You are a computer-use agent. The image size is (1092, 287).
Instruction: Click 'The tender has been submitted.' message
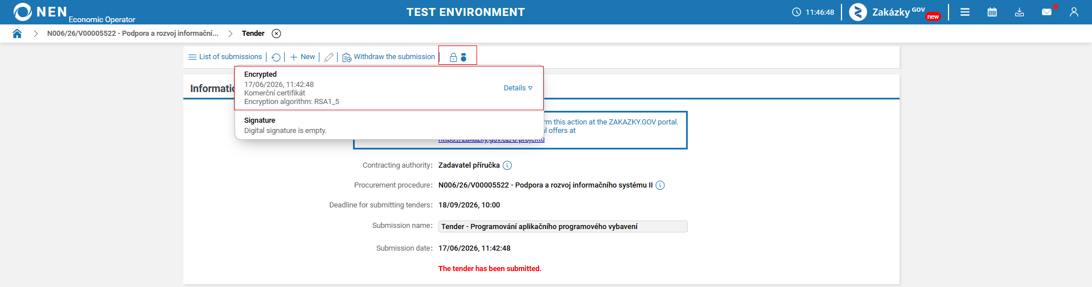[490, 269]
